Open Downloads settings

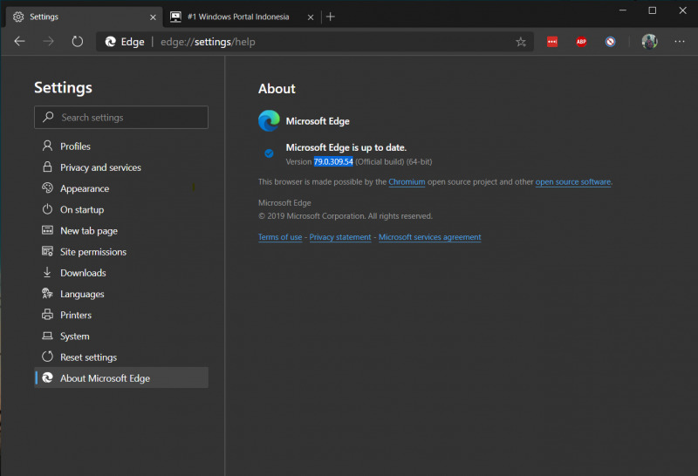pyautogui.click(x=121, y=273)
